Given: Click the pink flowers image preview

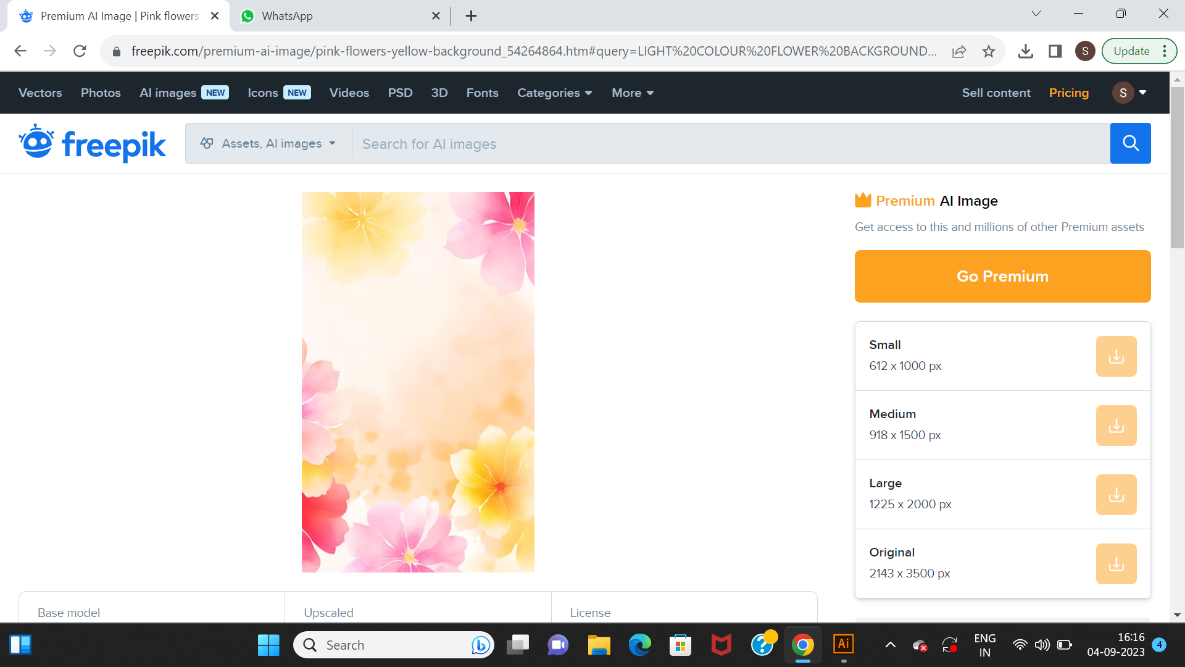Looking at the screenshot, I should click(418, 382).
